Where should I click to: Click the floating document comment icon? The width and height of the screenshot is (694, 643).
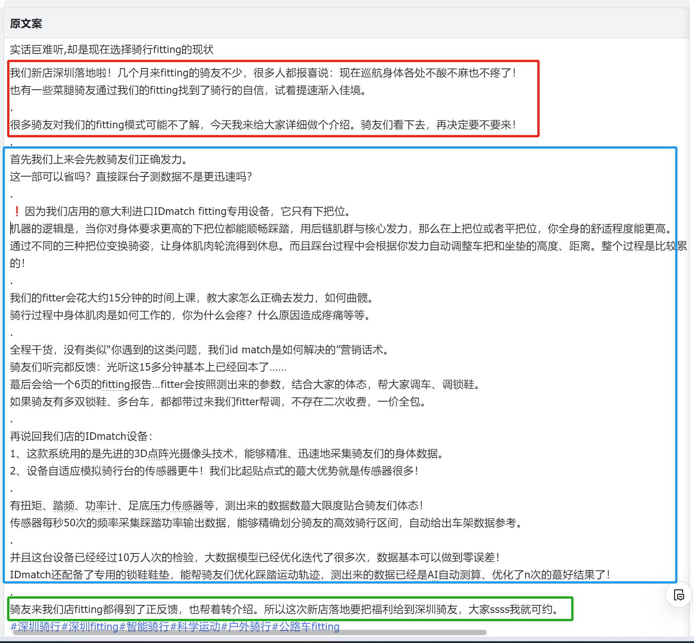tap(679, 595)
